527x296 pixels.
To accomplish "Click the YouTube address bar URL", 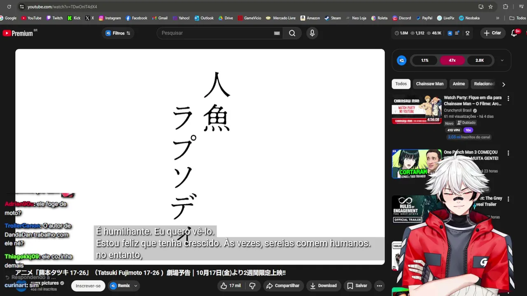I will pos(62,7).
